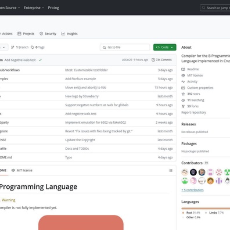Open the 'Typo' commit message
The height and width of the screenshot is (230, 230).
point(69,157)
